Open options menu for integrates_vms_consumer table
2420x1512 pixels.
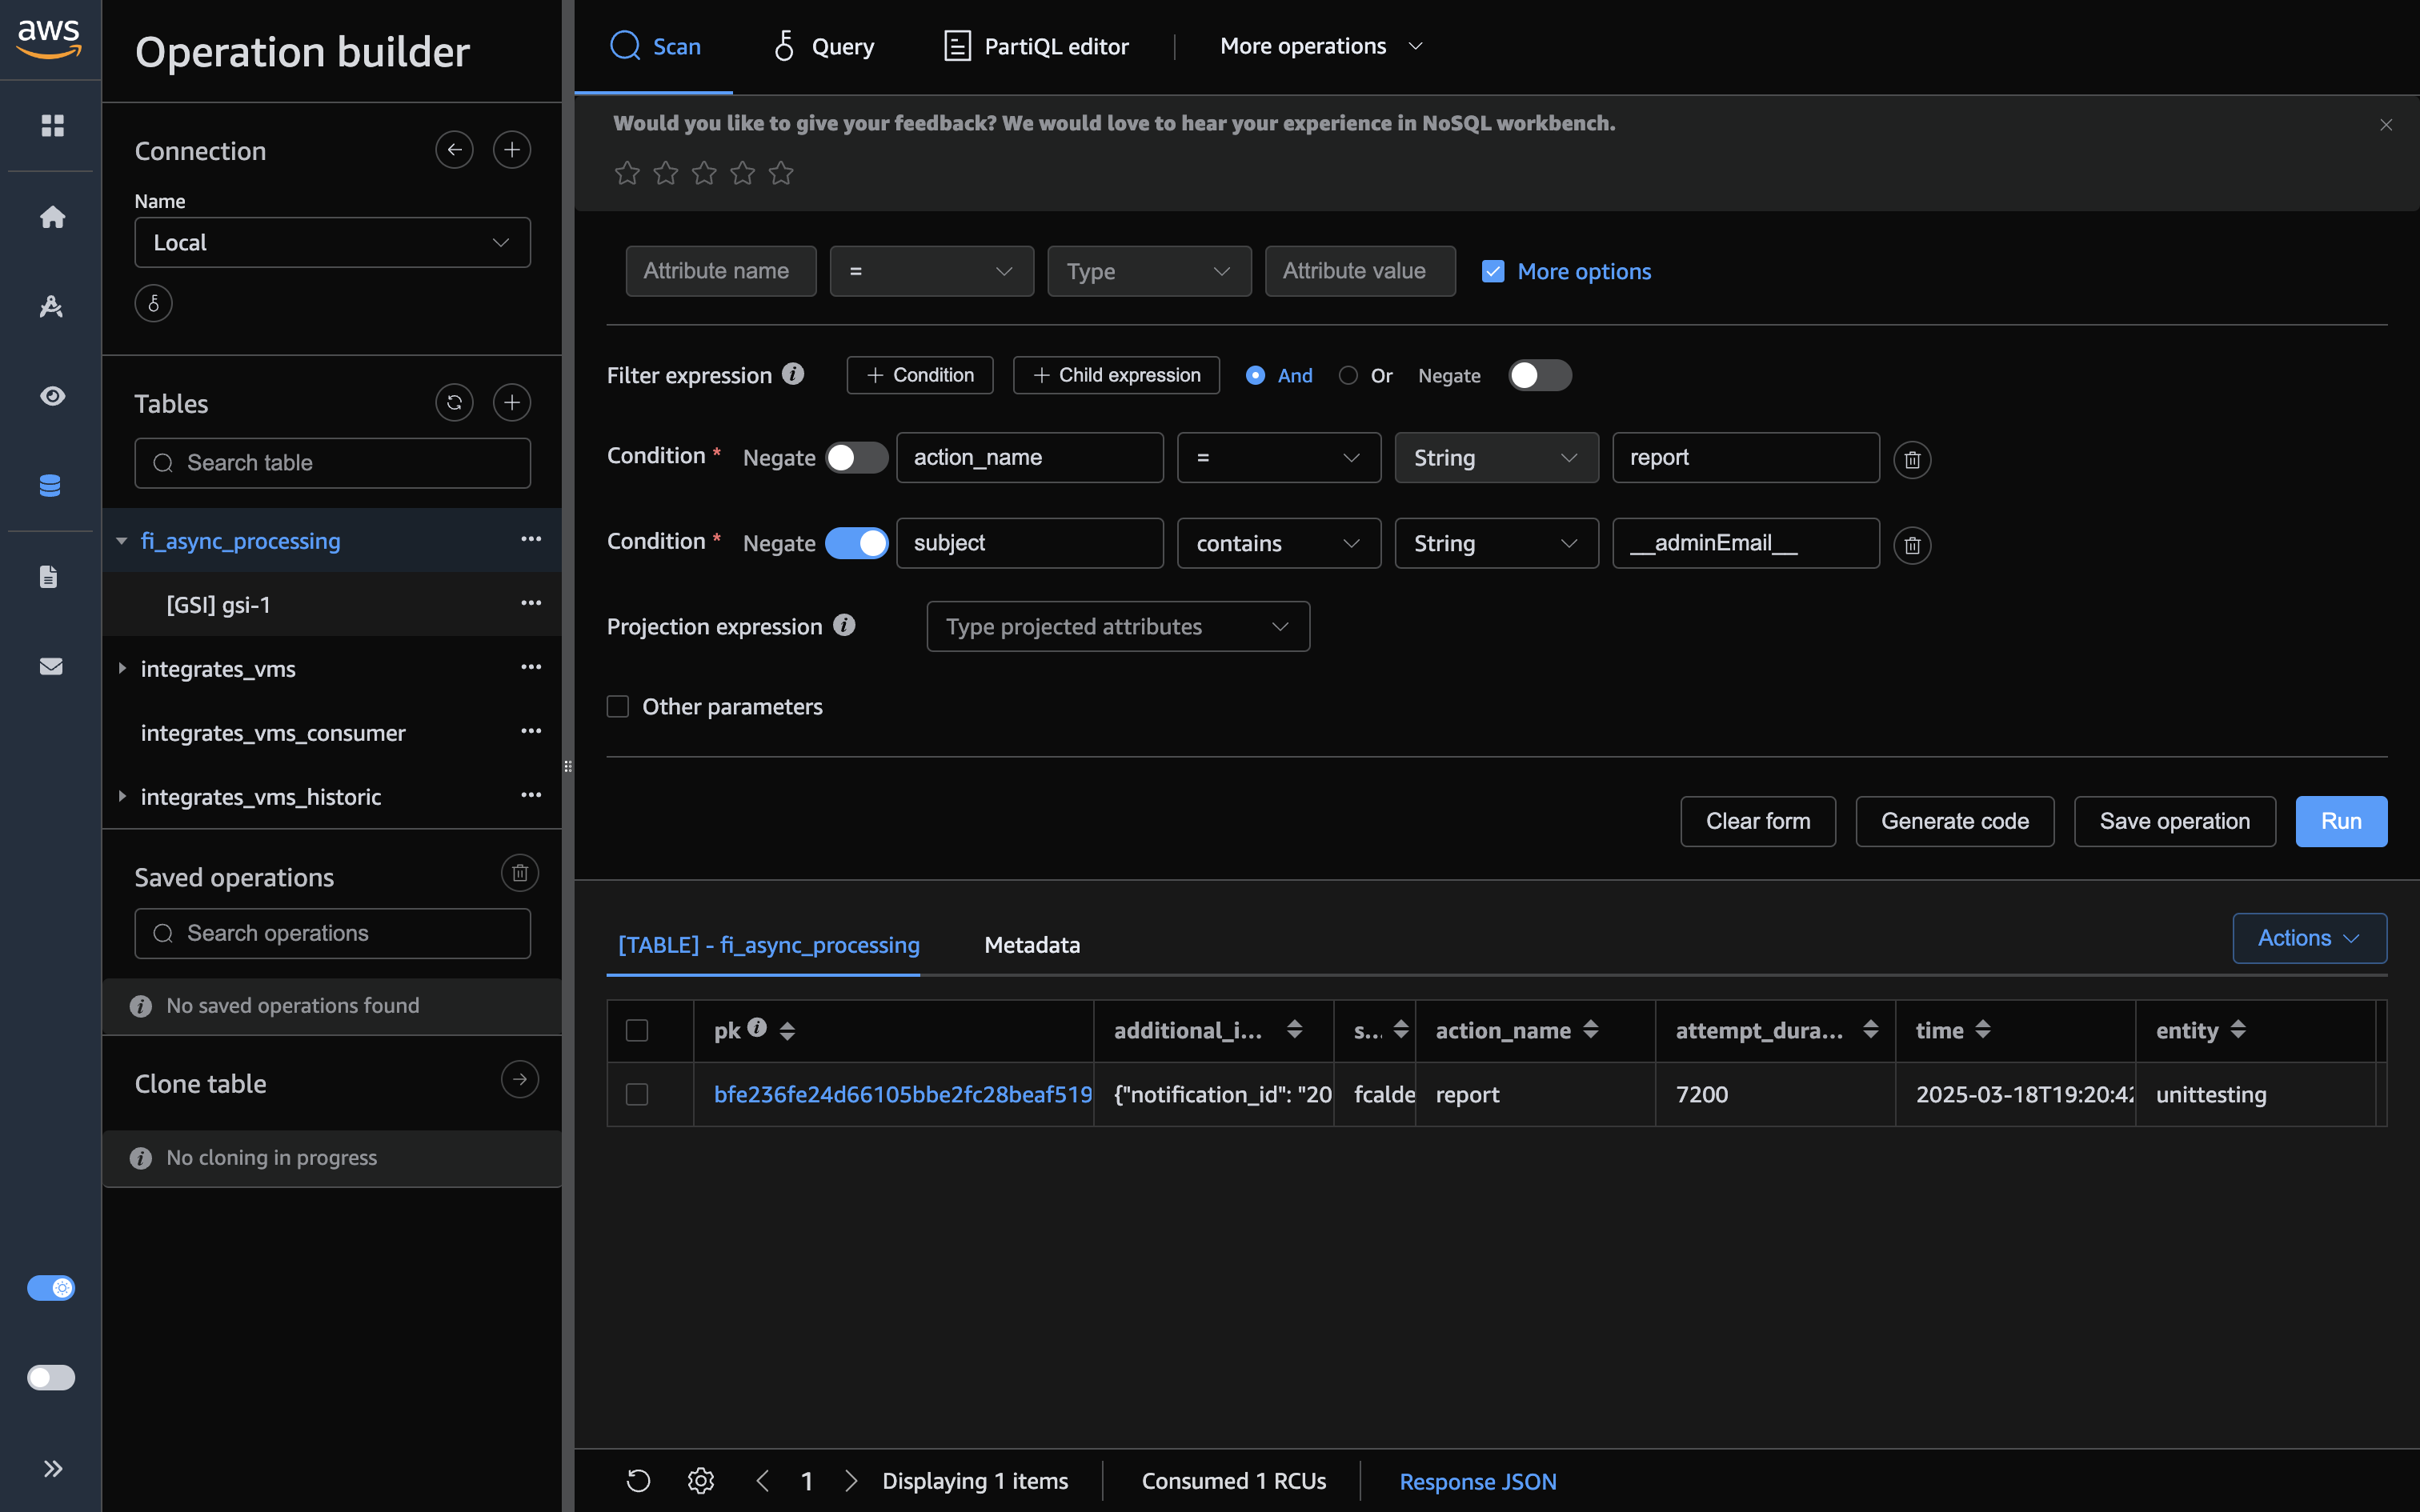point(531,732)
